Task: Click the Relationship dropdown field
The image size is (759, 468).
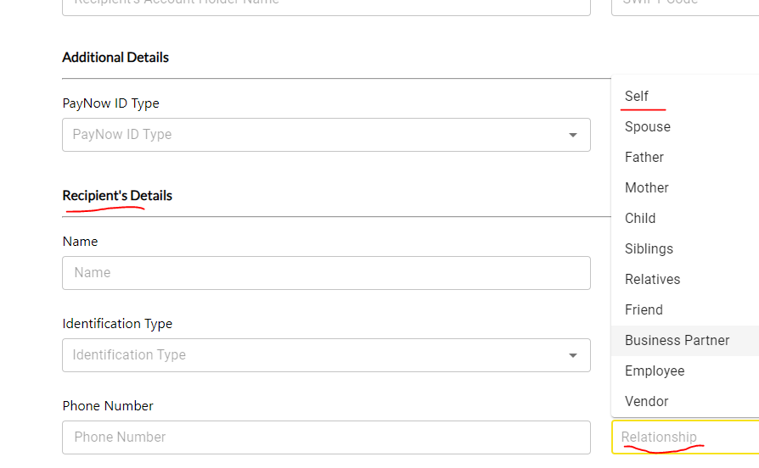Action: click(684, 437)
